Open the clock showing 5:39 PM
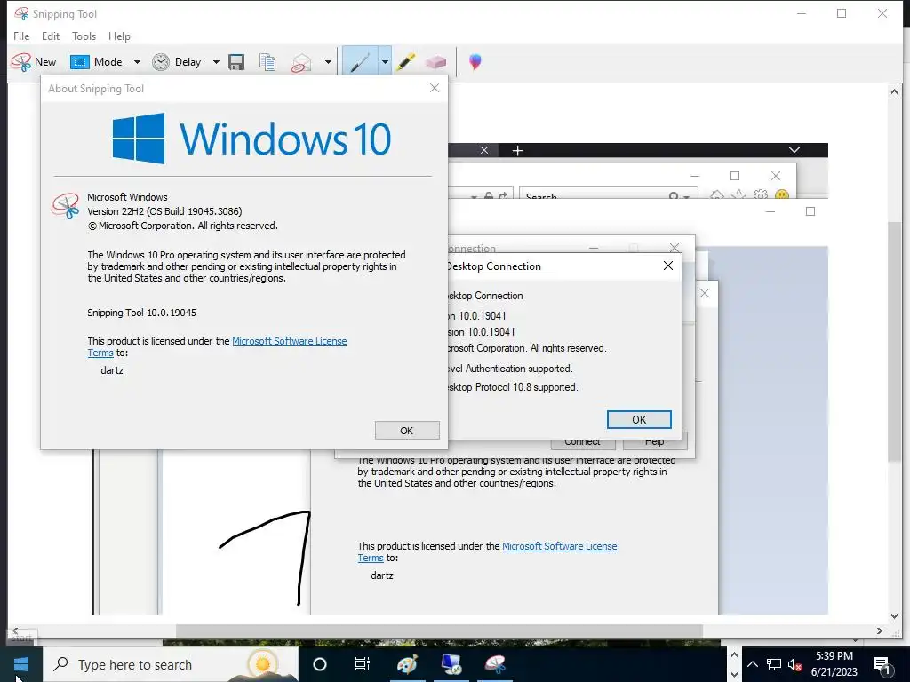910x682 pixels. pyautogui.click(x=834, y=664)
